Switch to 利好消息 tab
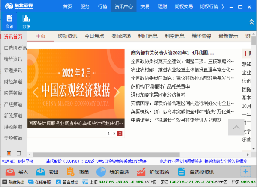This screenshot has width=257, height=187. coord(148,36)
